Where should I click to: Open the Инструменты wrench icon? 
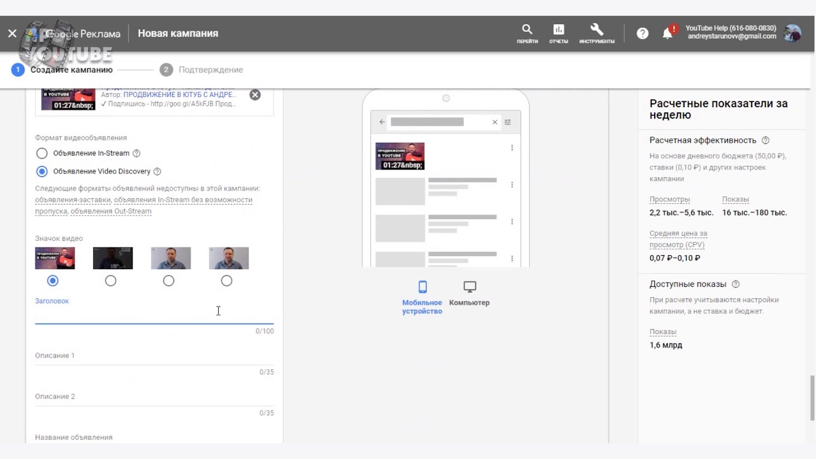tap(597, 34)
